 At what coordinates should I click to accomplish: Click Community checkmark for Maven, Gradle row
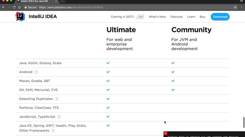pyautogui.click(x=173, y=81)
